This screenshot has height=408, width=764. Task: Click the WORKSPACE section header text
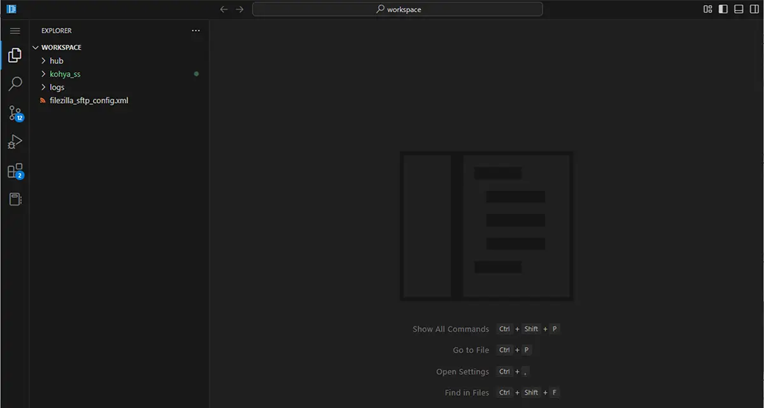coord(61,47)
